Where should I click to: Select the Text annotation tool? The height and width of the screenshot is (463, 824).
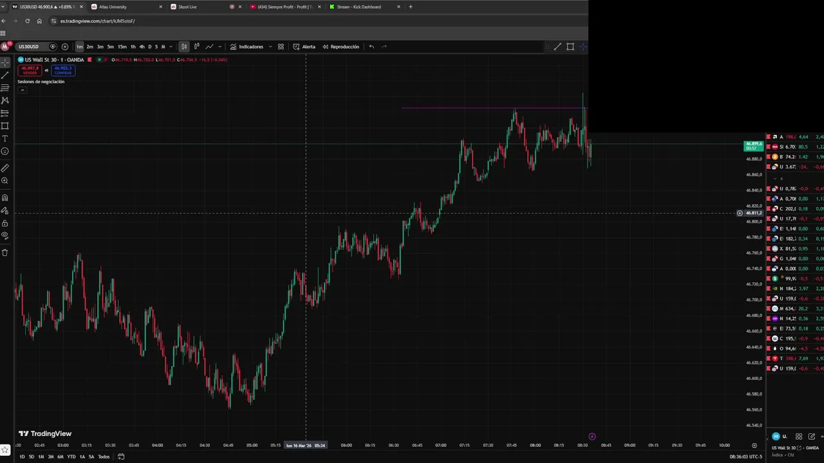point(5,139)
